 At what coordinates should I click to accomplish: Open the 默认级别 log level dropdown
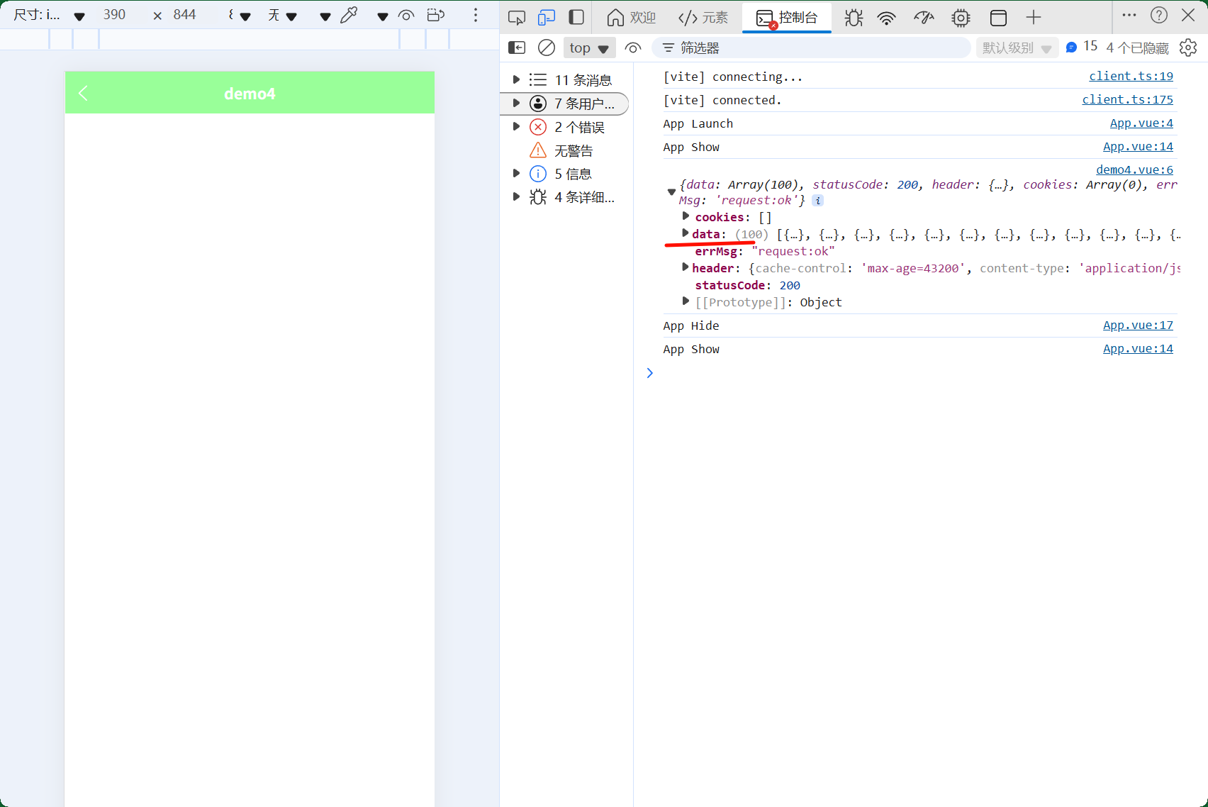pos(1017,48)
